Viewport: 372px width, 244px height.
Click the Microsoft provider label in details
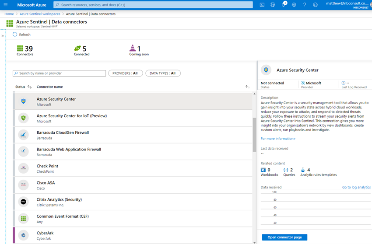coord(313,83)
